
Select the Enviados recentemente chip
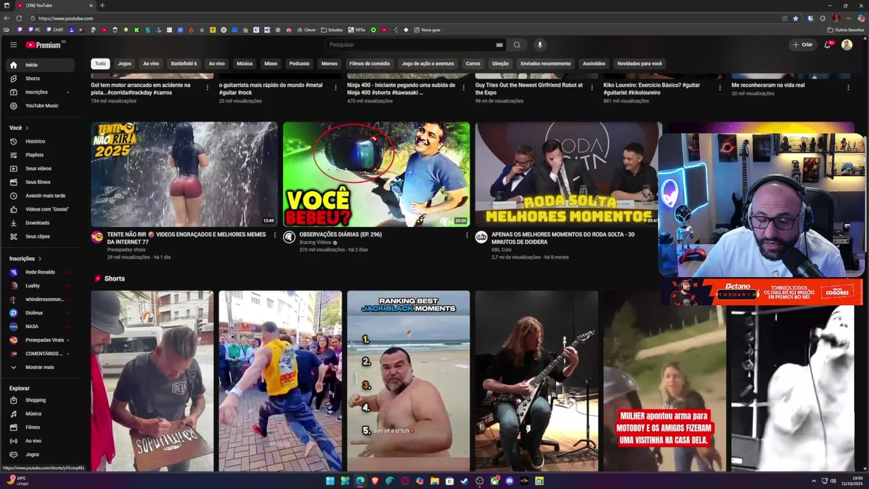[546, 64]
